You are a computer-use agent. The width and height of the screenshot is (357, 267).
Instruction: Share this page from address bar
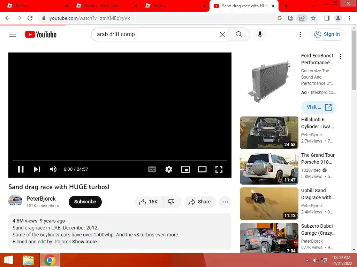302,18
